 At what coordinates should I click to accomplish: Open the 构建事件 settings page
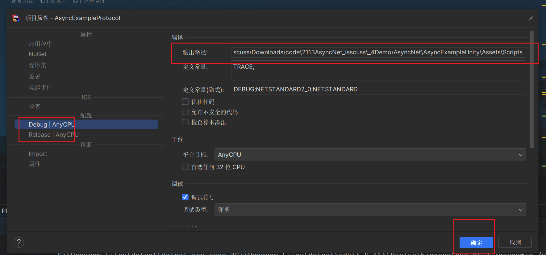pyautogui.click(x=40, y=87)
